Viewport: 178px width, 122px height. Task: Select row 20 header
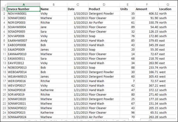(4, 94)
